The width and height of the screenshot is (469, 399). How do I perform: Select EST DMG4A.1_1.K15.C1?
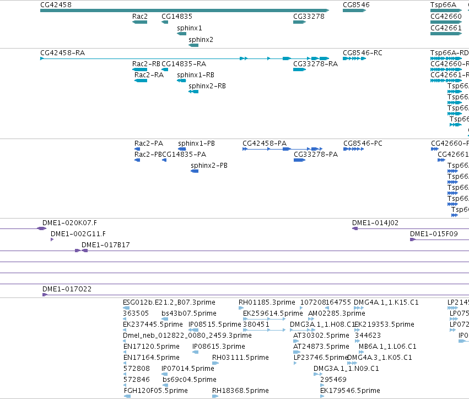(x=386, y=302)
